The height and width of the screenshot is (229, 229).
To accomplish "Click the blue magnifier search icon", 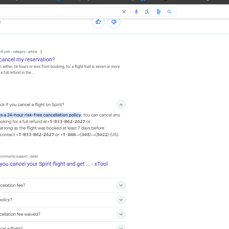I will [169, 12].
